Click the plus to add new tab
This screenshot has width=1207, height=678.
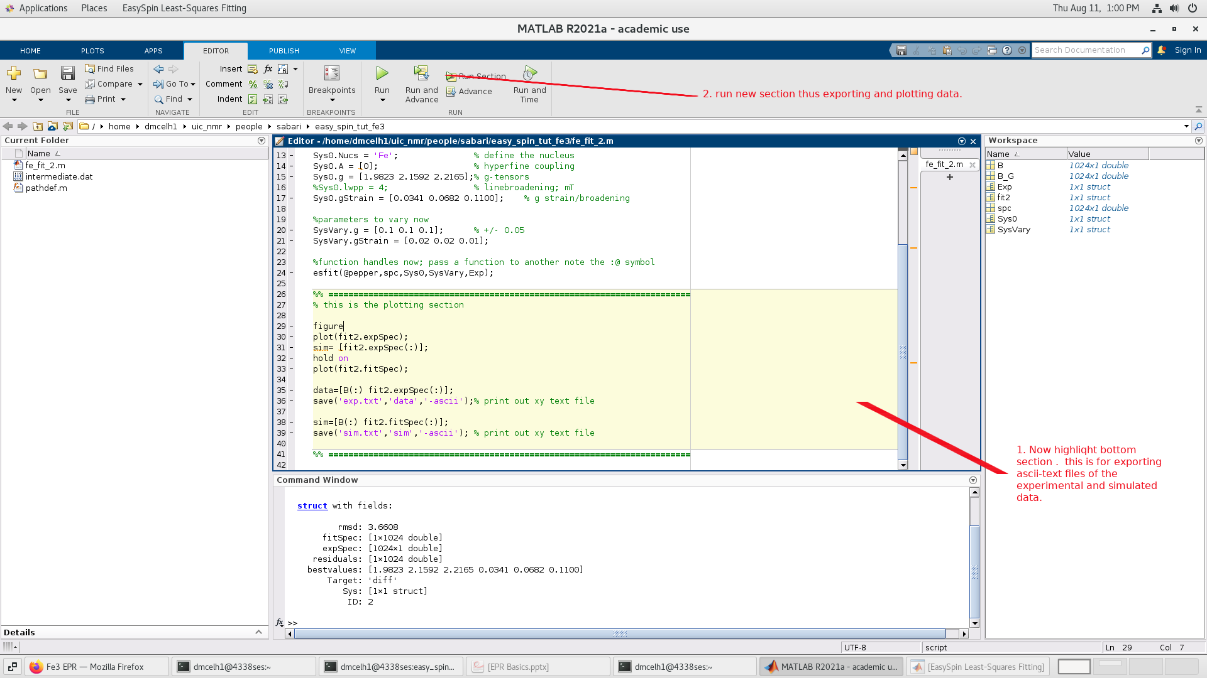[x=949, y=177]
